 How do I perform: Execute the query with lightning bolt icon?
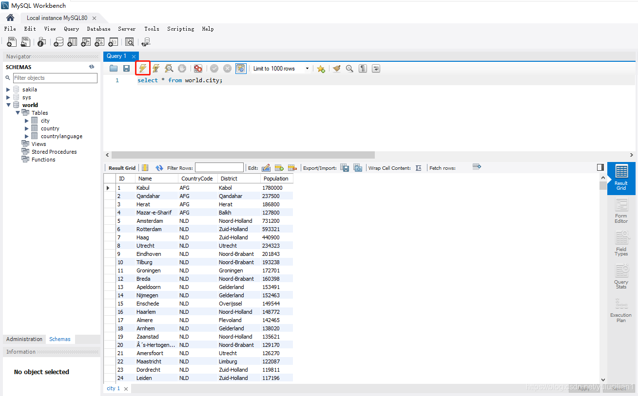[142, 69]
